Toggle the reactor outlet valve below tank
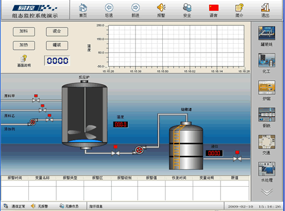Image resolution: width=285 pixels, height=211 pixels. click(115, 151)
